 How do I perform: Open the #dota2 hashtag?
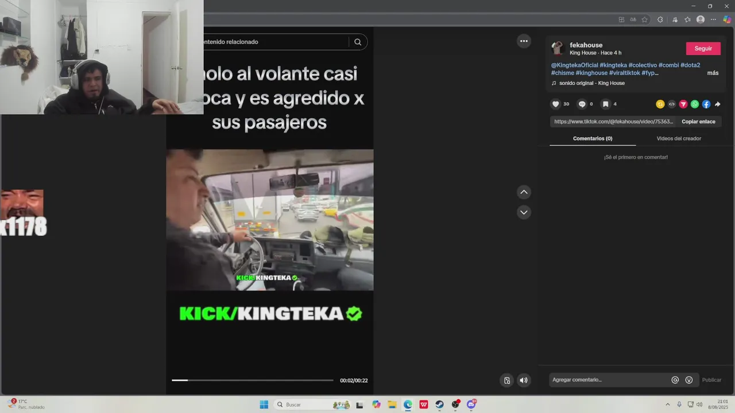click(690, 65)
